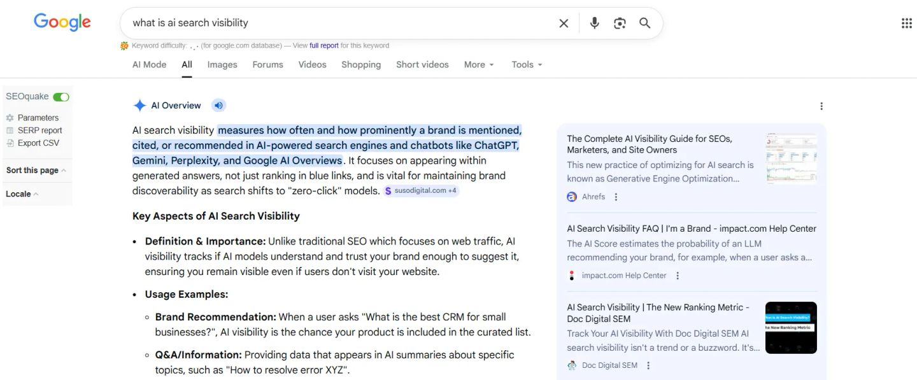917x380 pixels.
Task: Open more options next to Doc Digital SEM
Action: pos(648,365)
